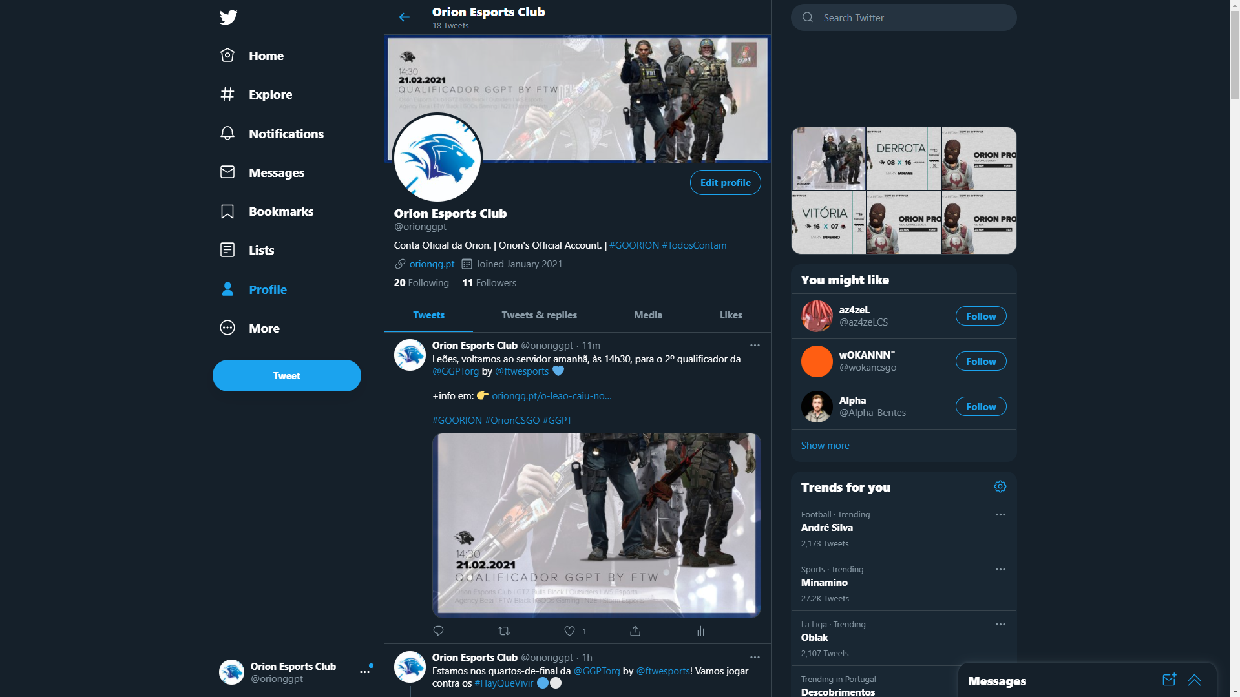This screenshot has width=1240, height=697.
Task: Open Bookmarks icon in sidebar
Action: (x=227, y=211)
